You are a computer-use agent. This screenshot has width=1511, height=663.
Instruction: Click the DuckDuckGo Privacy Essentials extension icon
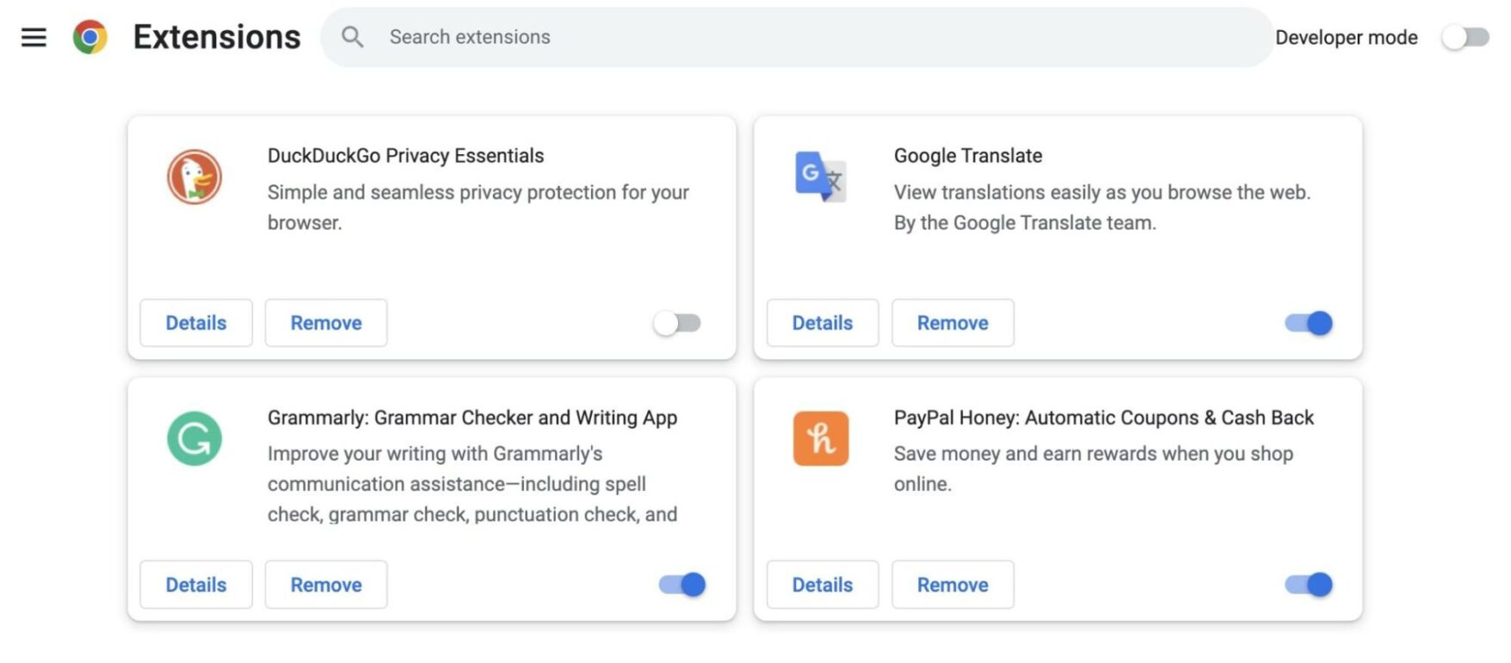(x=195, y=177)
